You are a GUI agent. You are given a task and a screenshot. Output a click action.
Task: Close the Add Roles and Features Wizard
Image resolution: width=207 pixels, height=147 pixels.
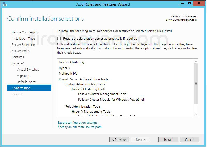(x=199, y=3)
